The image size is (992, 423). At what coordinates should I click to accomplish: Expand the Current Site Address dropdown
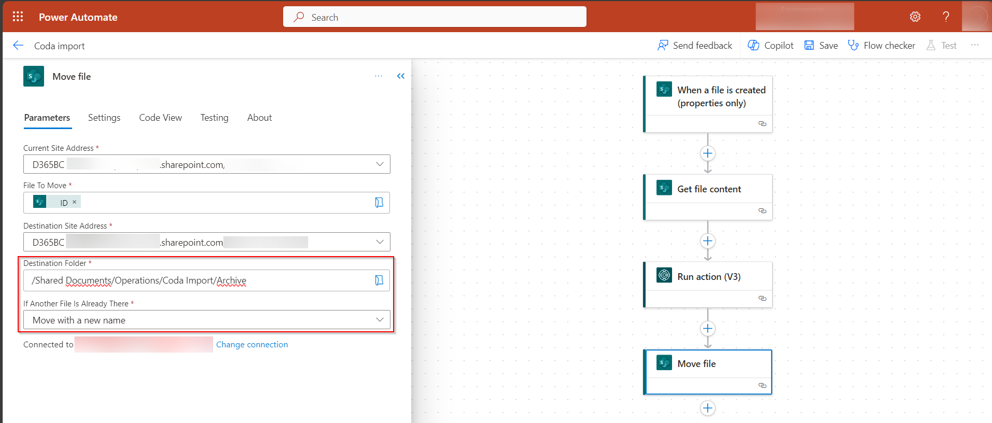pyautogui.click(x=380, y=164)
